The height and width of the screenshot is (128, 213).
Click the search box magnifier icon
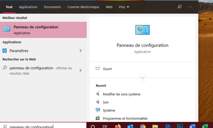tap(5, 127)
